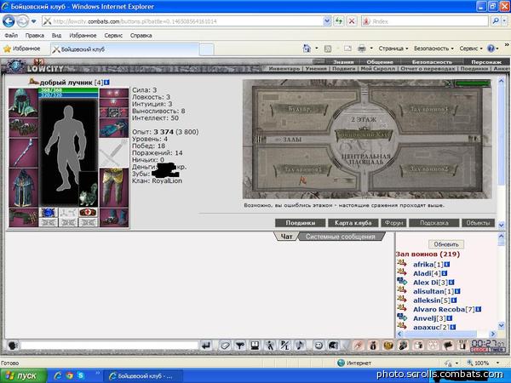Click the Подсказка button

pyautogui.click(x=434, y=223)
